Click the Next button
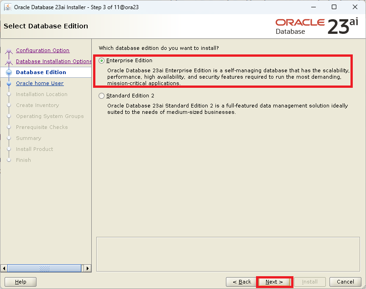 point(274,282)
